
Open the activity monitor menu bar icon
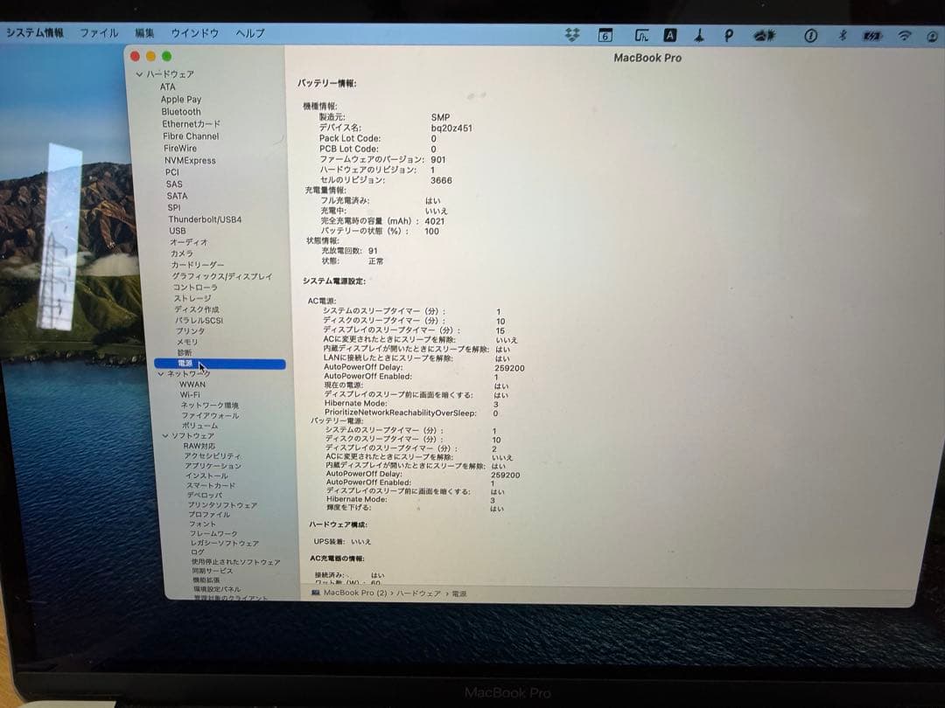(x=641, y=35)
